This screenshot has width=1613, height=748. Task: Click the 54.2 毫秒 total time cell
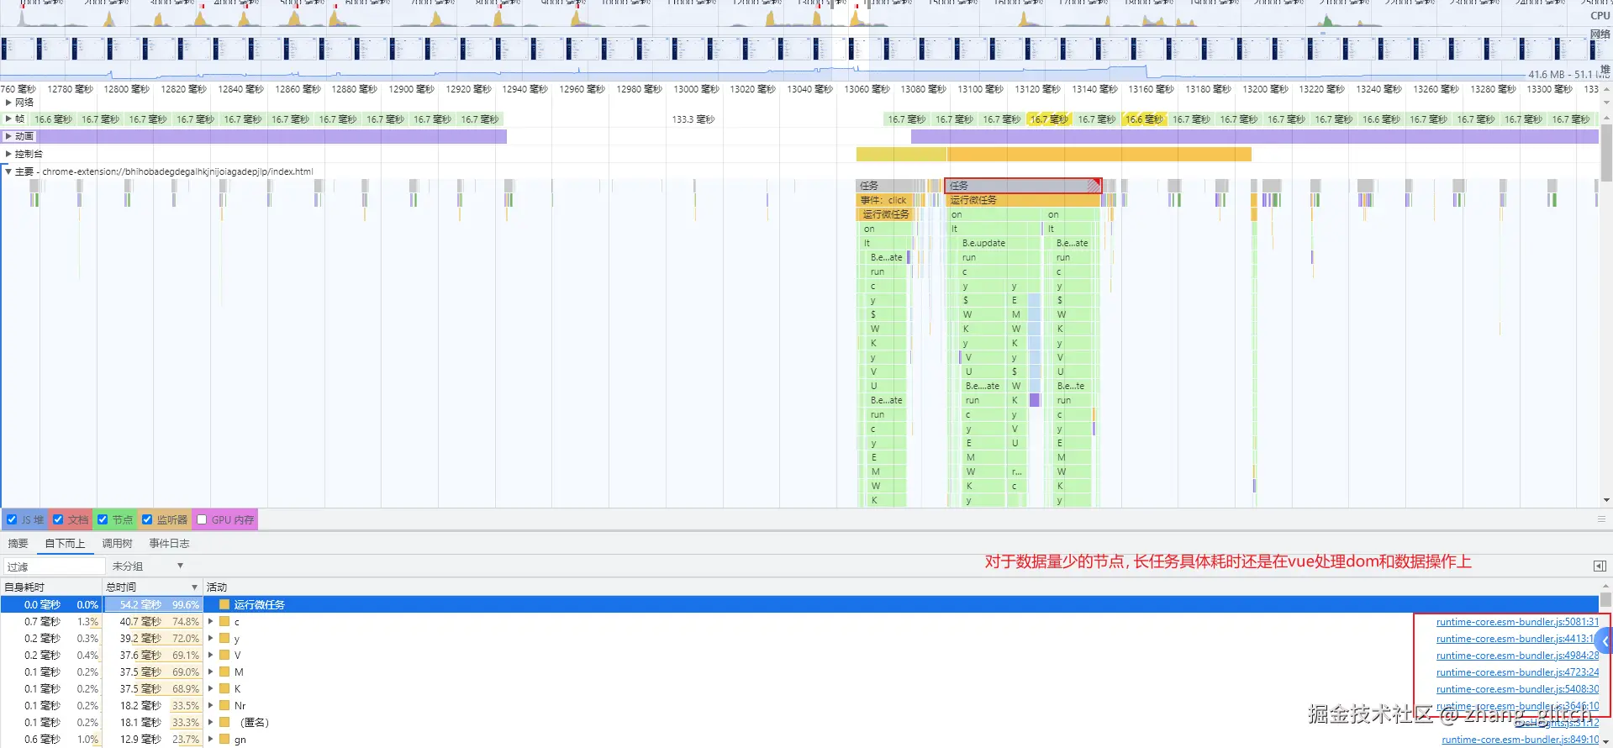tap(152, 604)
